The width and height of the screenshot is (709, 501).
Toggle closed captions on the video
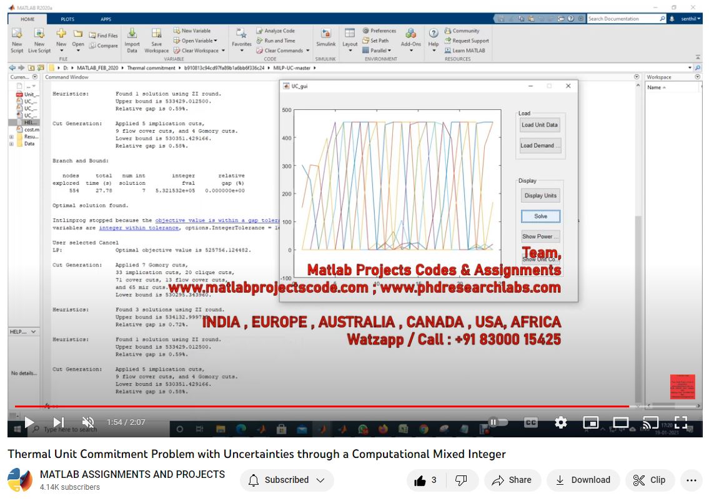pos(530,422)
